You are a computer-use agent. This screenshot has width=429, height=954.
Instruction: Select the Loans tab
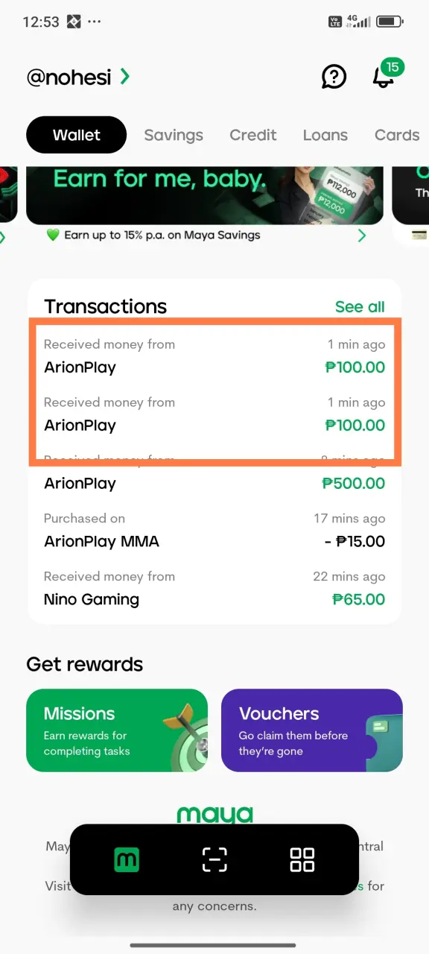tap(325, 135)
